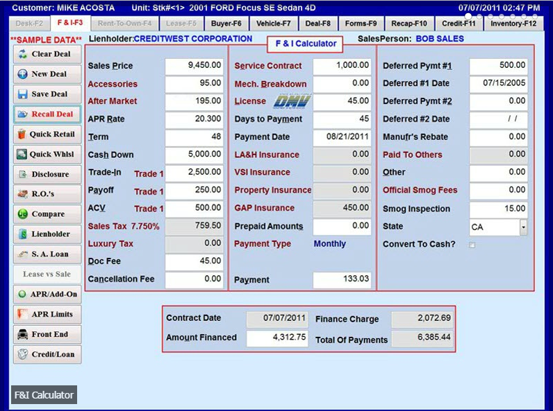Click the Accessories red label link
This screenshot has width=553, height=411.
(x=113, y=84)
